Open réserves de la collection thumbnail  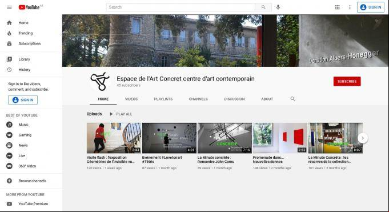point(335,138)
